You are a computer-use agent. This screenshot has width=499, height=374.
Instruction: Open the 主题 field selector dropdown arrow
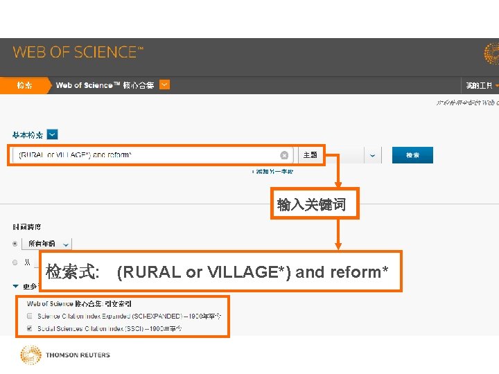pos(372,156)
